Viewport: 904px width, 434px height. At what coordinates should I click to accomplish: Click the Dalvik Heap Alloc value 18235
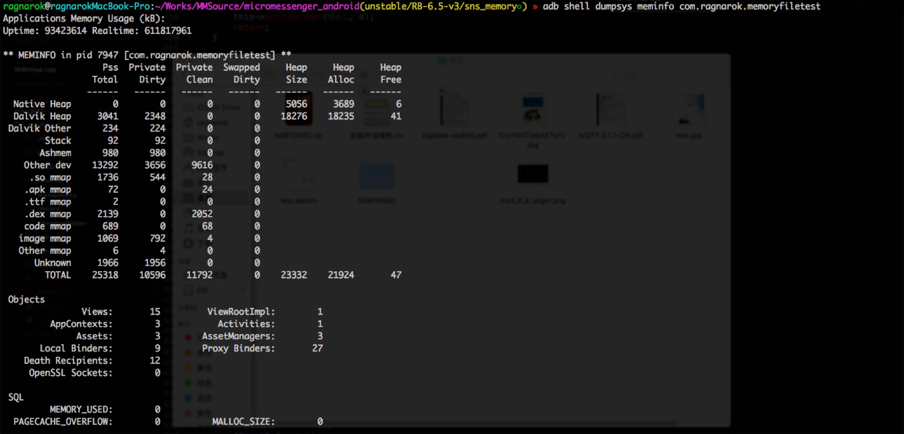(341, 116)
